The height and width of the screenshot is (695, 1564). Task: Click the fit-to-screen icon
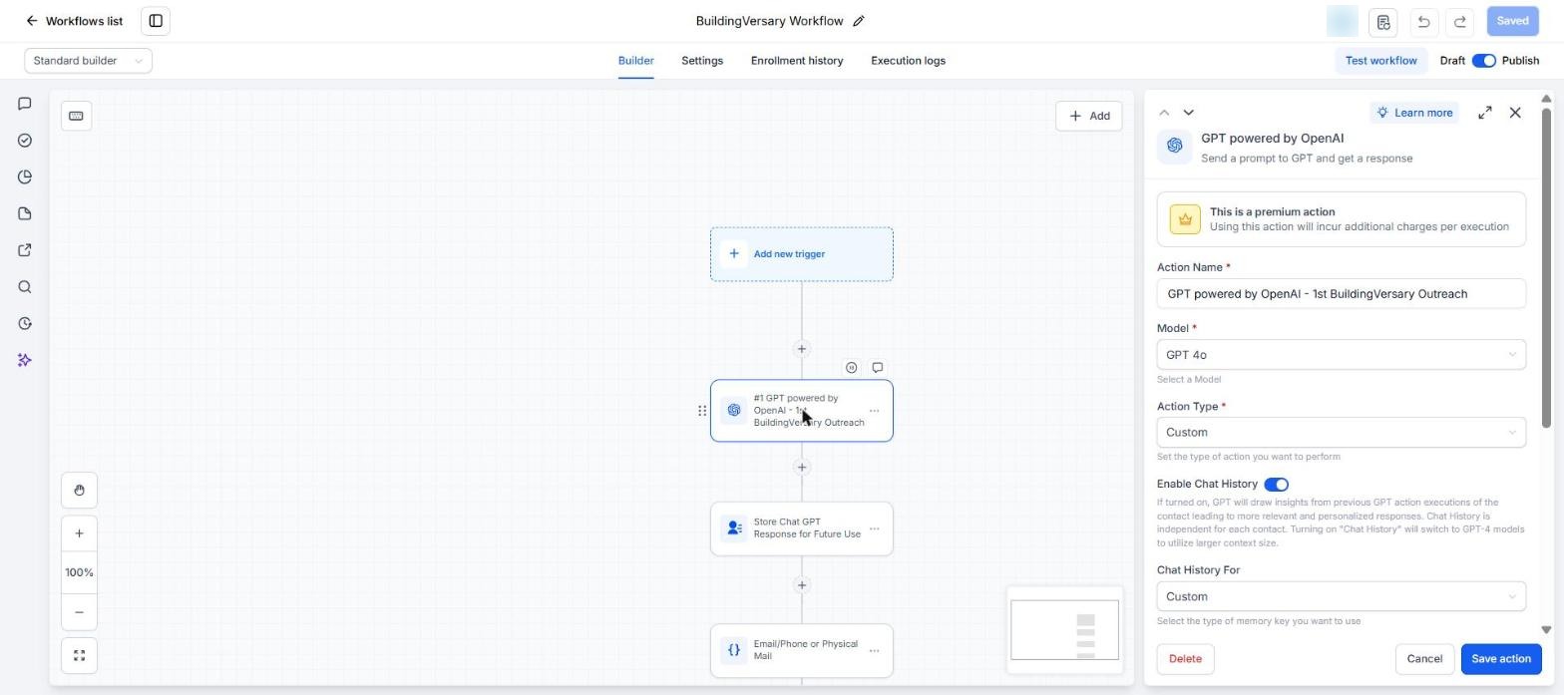79,655
